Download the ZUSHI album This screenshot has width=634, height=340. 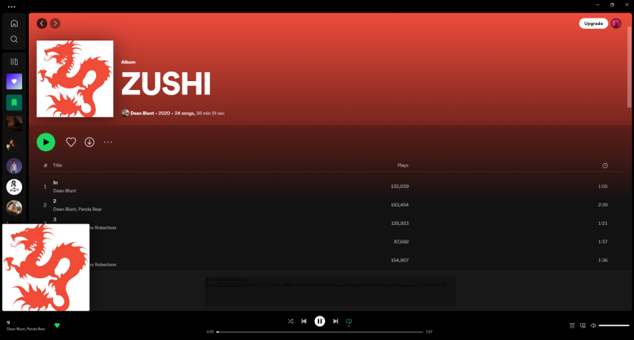[x=89, y=142]
